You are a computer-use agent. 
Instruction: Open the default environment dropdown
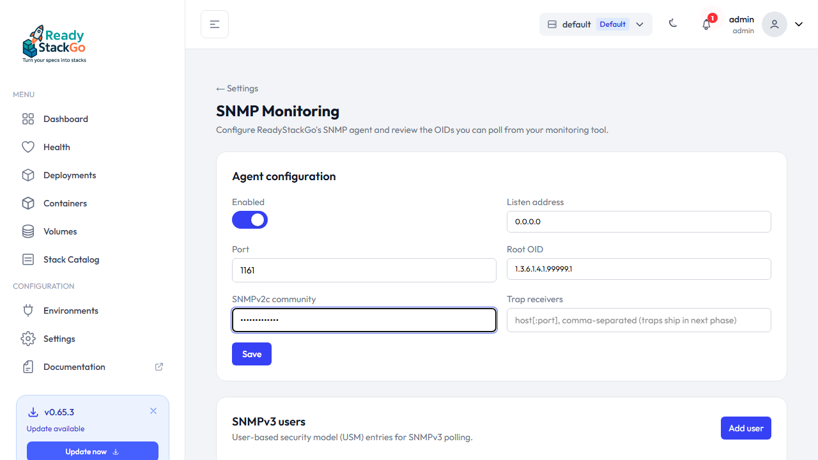click(596, 24)
